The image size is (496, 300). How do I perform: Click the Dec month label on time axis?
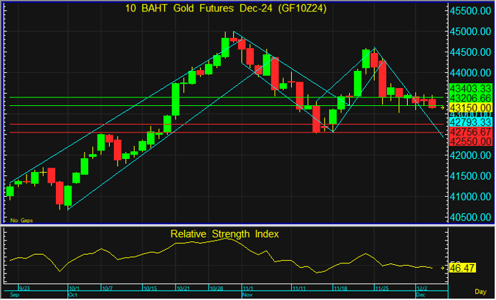pyautogui.click(x=421, y=294)
